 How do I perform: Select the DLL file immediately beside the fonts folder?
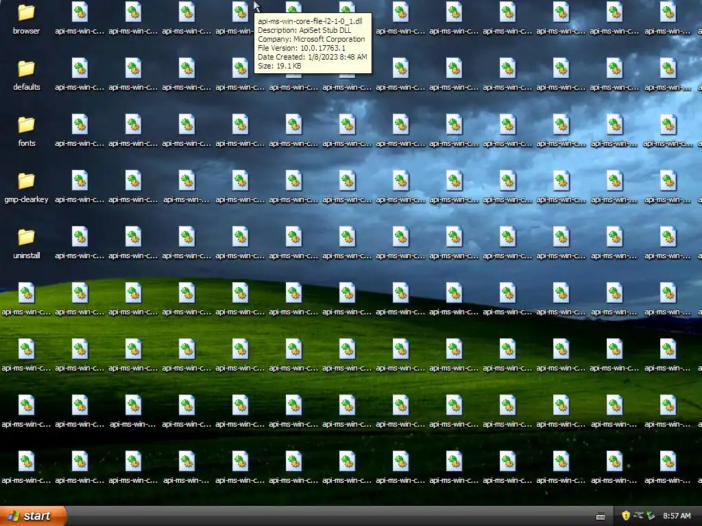coord(80,132)
